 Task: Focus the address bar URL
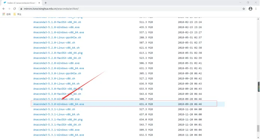click(x=51, y=9)
